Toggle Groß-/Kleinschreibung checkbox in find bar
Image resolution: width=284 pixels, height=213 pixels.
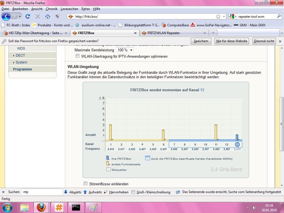133,192
